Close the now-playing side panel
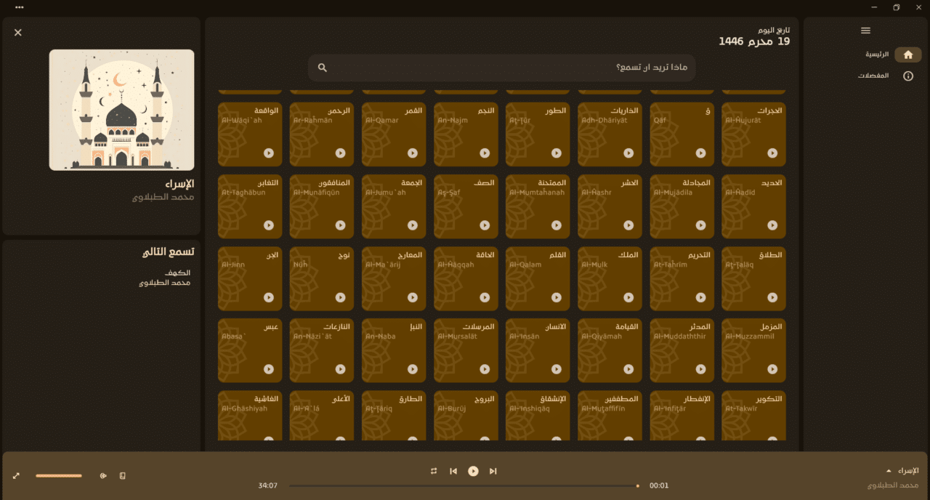 [18, 33]
